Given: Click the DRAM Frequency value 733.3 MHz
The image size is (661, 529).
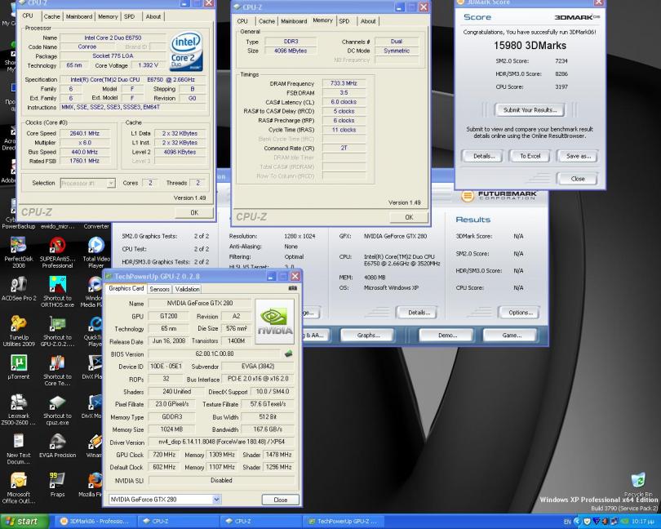Looking at the screenshot, I should pyautogui.click(x=344, y=83).
